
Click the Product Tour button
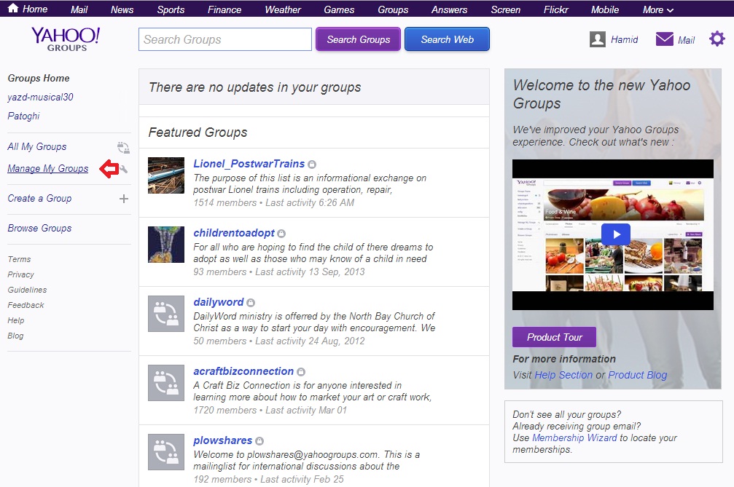[x=554, y=337]
